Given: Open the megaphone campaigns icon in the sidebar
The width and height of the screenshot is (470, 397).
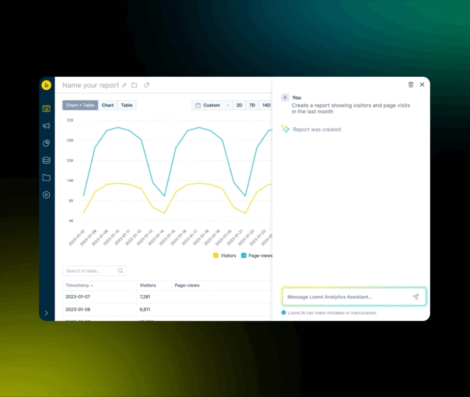Looking at the screenshot, I should [x=46, y=126].
